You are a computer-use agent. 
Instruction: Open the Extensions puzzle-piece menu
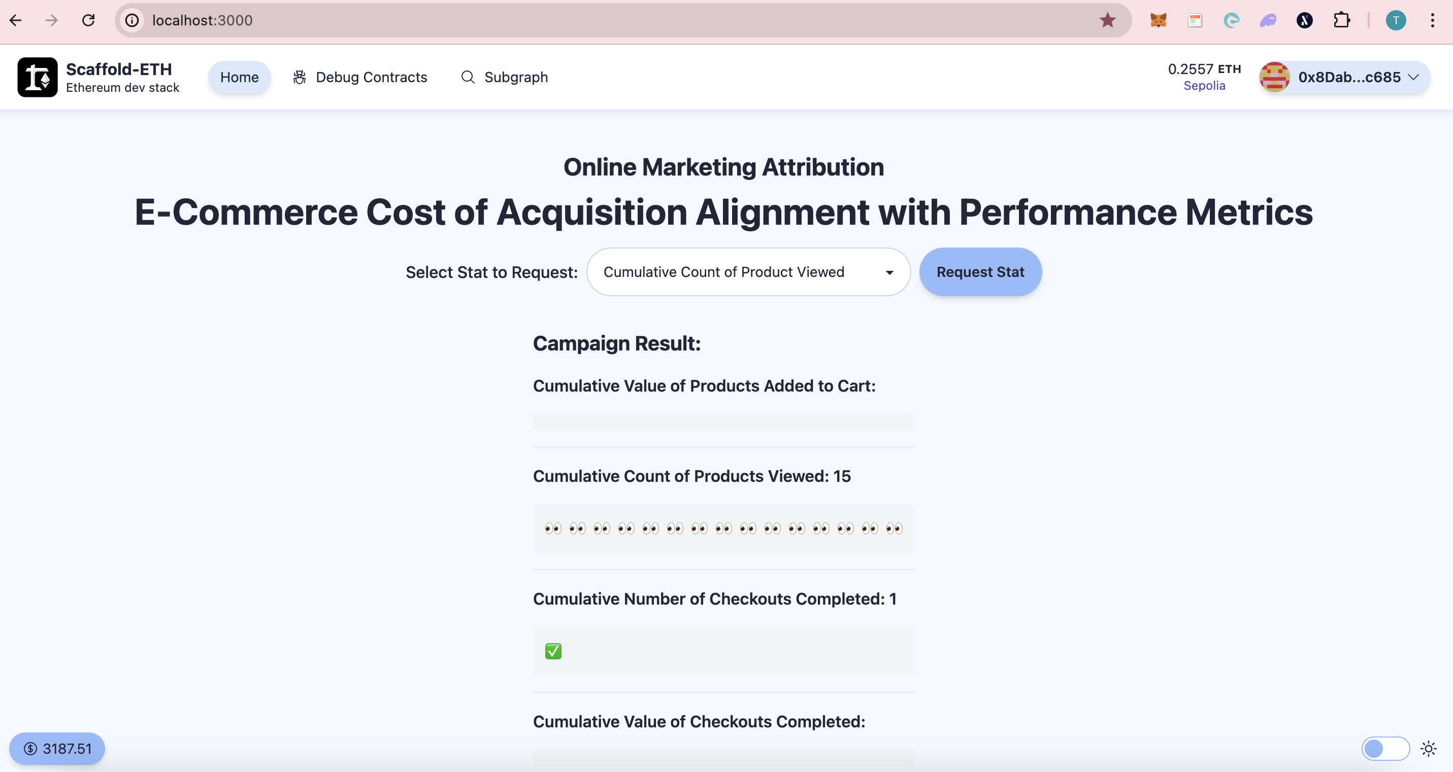coord(1341,20)
